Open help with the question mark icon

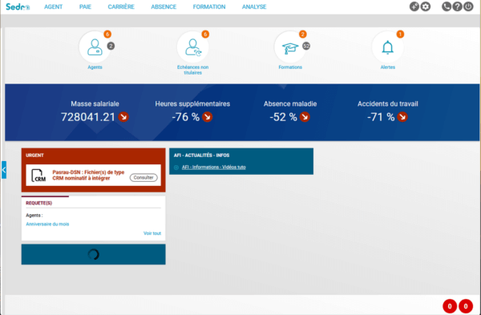pyautogui.click(x=458, y=6)
